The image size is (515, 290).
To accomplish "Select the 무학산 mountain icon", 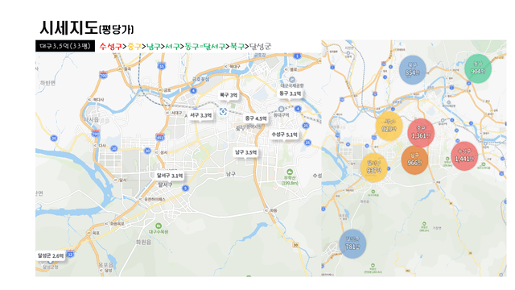I will [x=290, y=172].
